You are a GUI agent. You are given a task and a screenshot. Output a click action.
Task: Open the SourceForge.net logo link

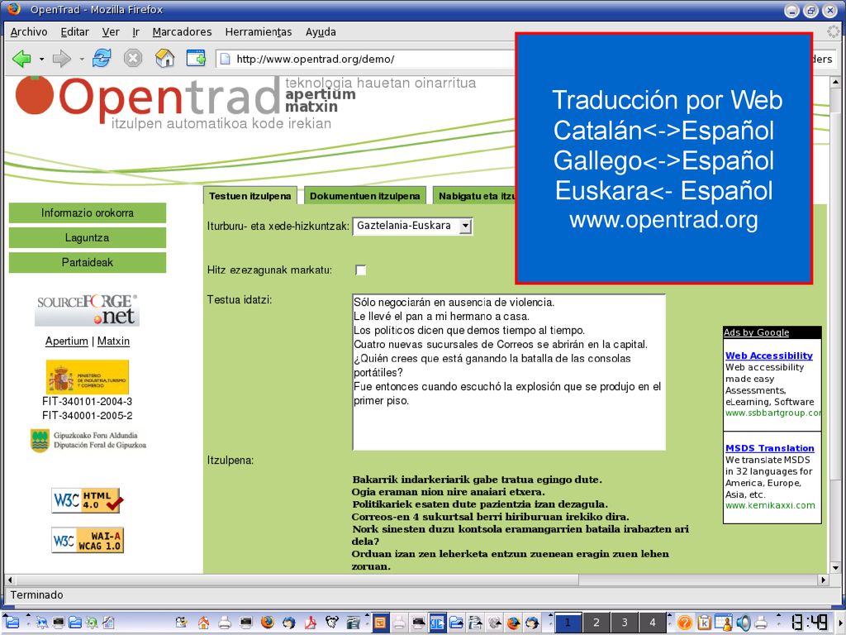pyautogui.click(x=87, y=310)
